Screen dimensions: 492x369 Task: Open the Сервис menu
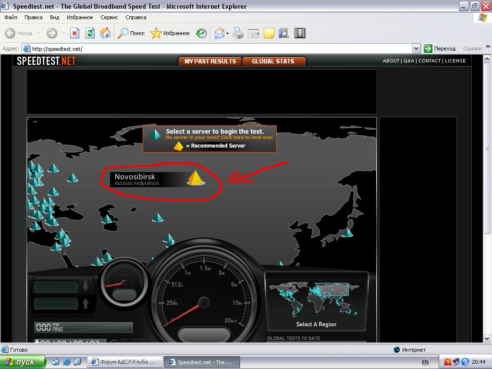pos(109,17)
